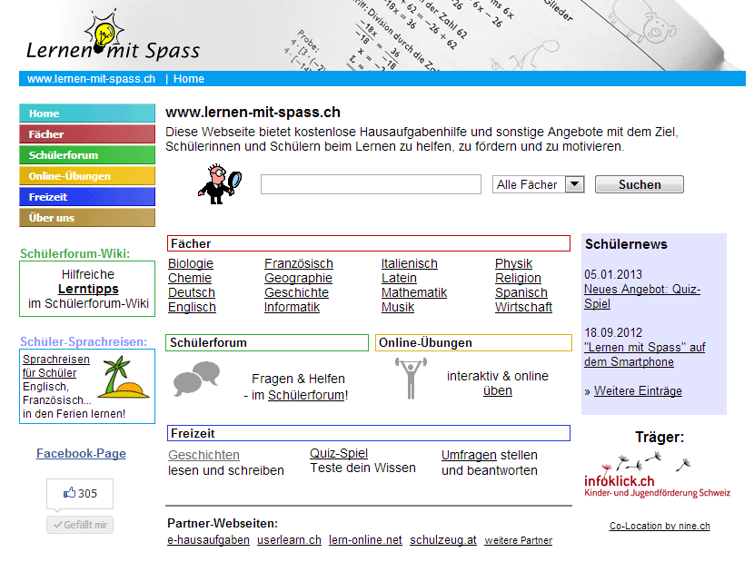The width and height of the screenshot is (754, 562).
Task: Open the Fächer menu item
Action: point(87,134)
